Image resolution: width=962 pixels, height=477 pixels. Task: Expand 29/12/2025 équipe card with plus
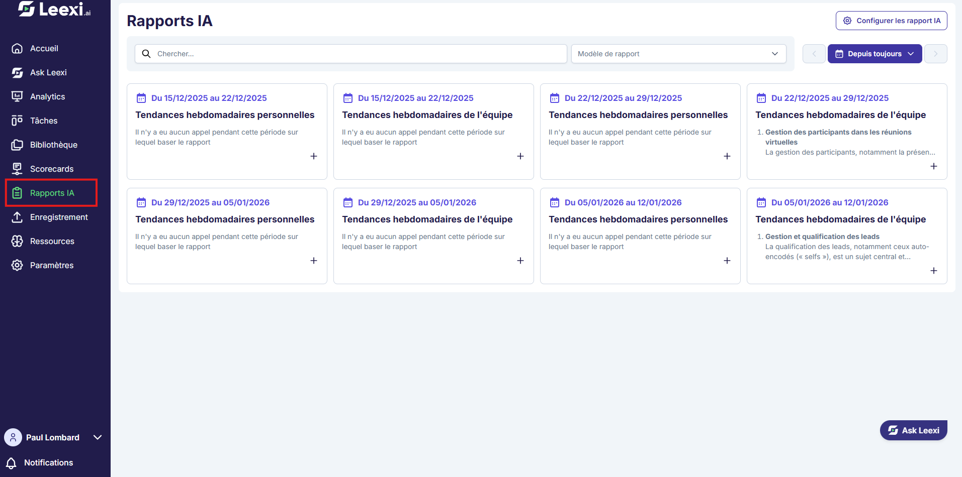point(520,261)
